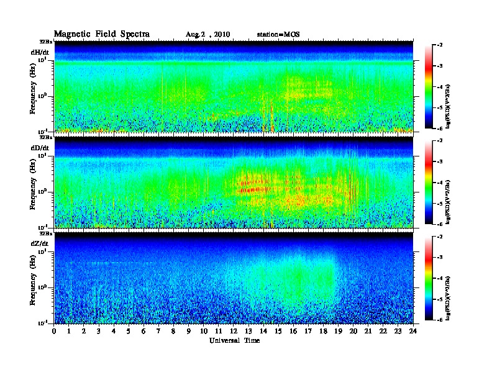This screenshot has width=492, height=380.
Task: Click the '3' tick on Universal Time axis
Action: 99,331
